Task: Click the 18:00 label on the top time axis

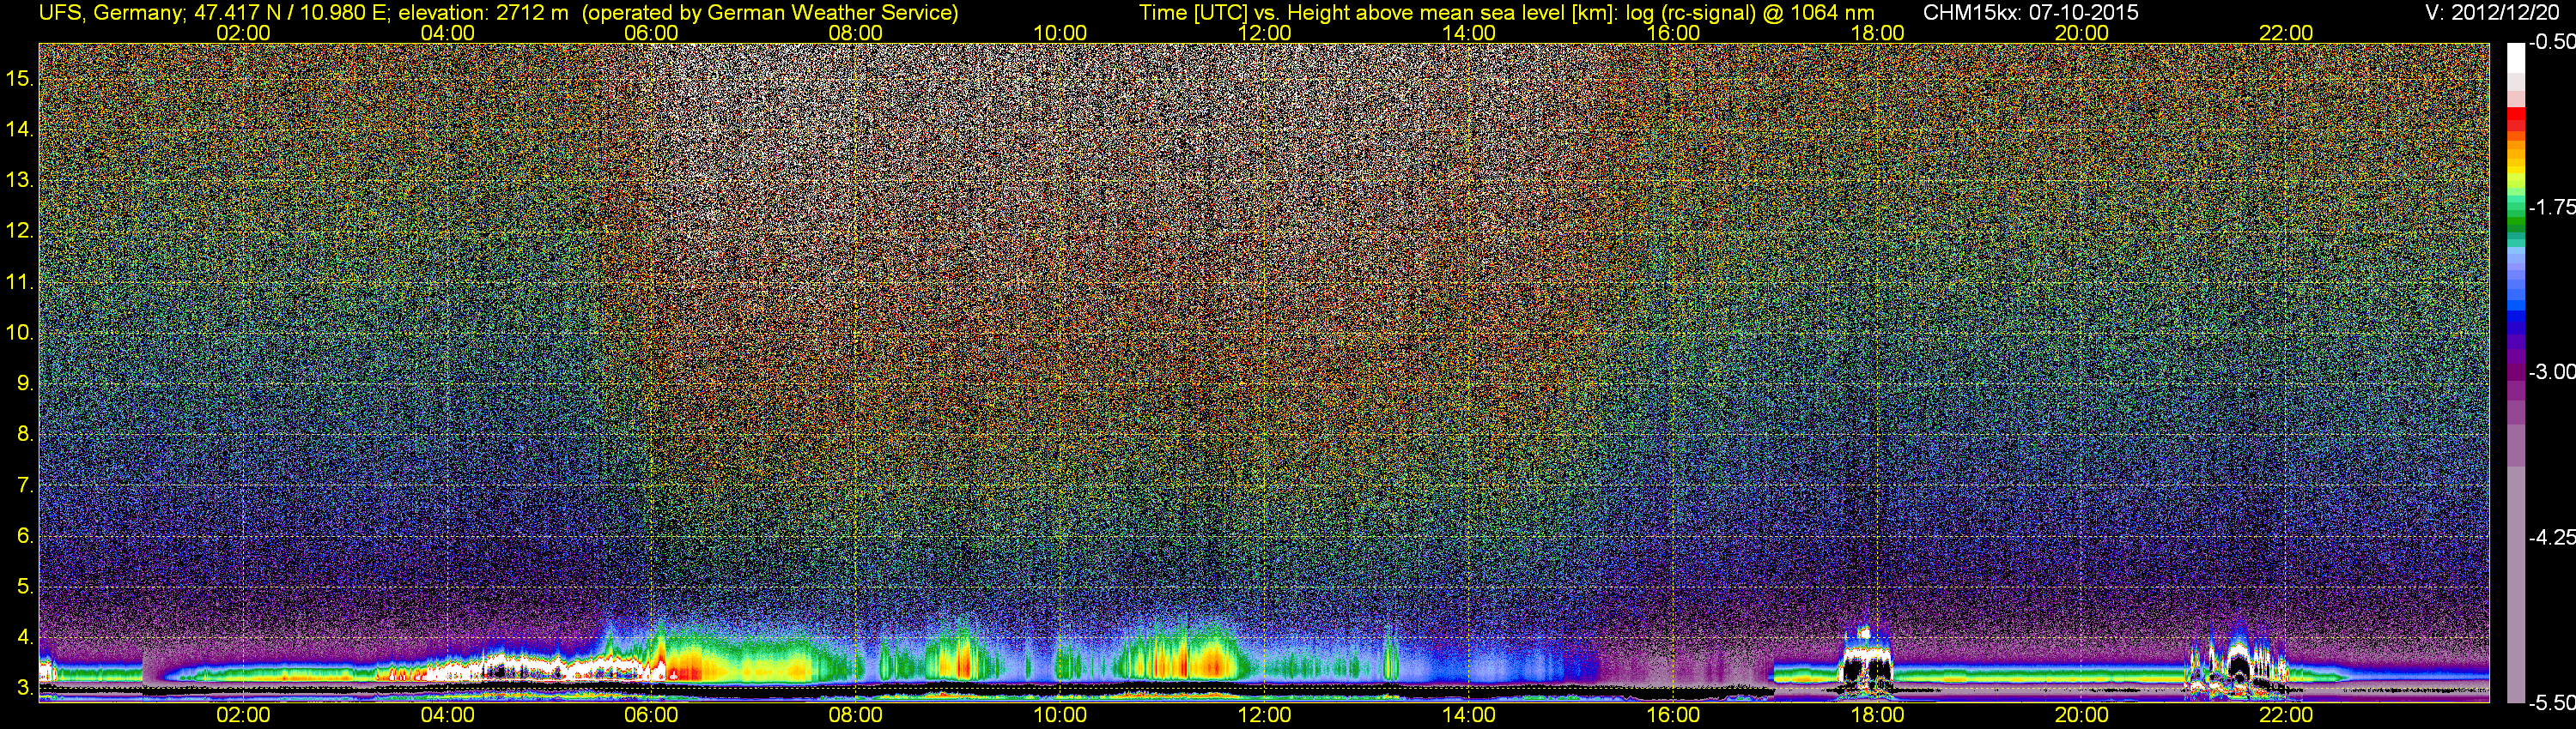Action: (1877, 33)
